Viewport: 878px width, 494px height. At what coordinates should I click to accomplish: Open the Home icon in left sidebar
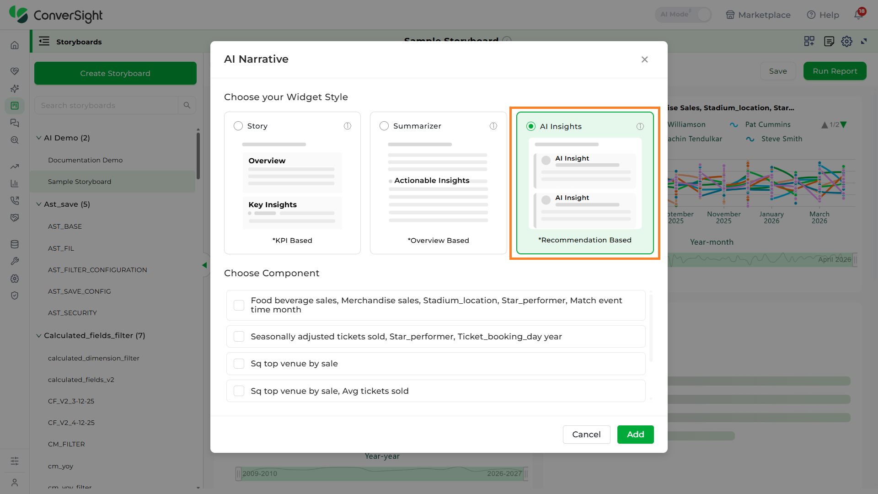pos(15,45)
